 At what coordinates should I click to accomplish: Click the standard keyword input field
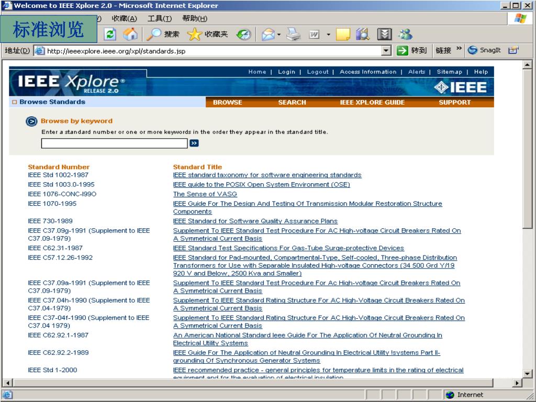[x=114, y=143]
